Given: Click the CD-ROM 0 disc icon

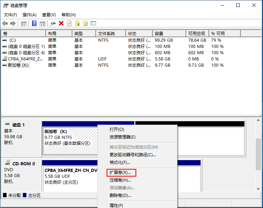Looking at the screenshot, I should click(8, 162).
